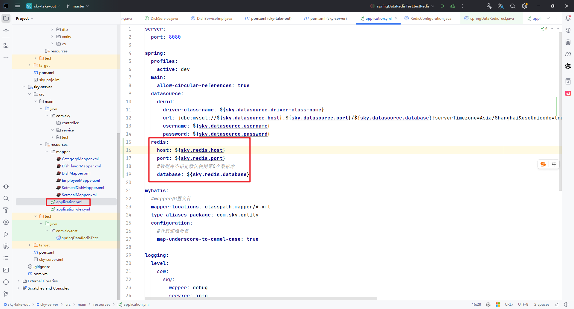Viewport: 574px width, 309px height.
Task: Follow the sky.redis.host reference link
Action: coord(202,150)
